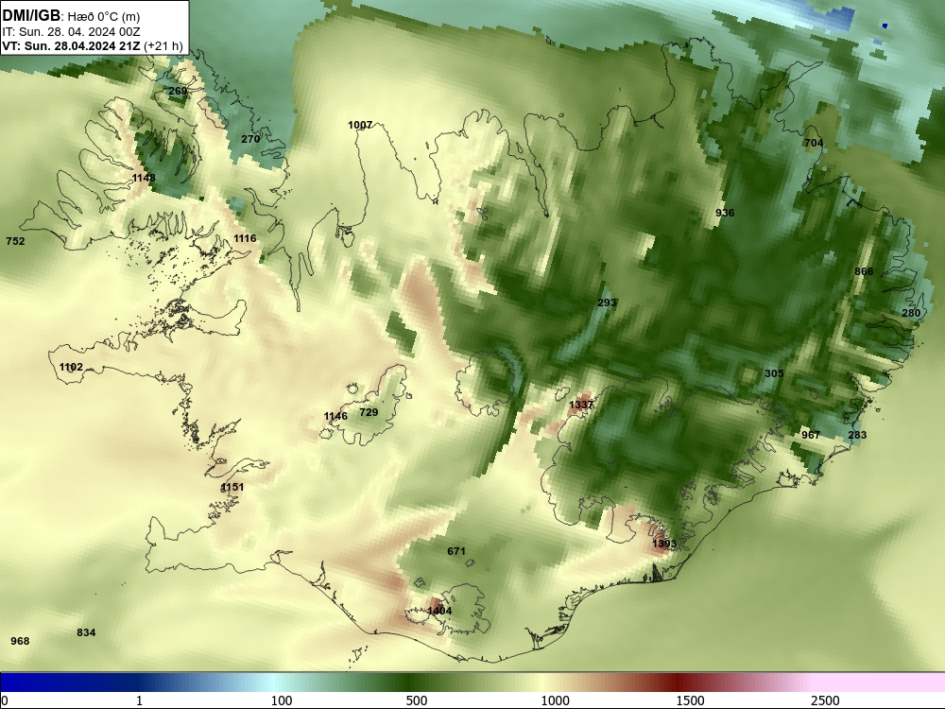Viewport: 945px width, 709px height.
Task: Click the map value 834
Action: [86, 632]
